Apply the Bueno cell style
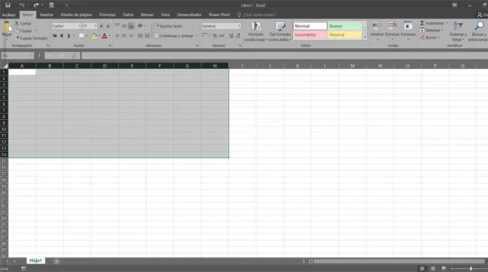 [345, 26]
